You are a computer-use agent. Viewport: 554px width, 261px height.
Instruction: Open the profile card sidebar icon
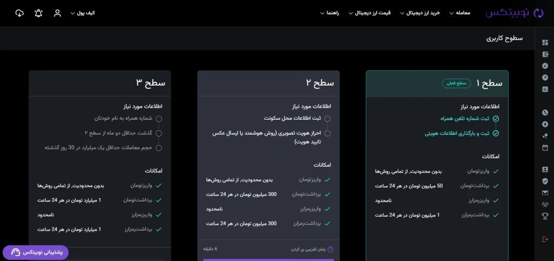tap(545, 169)
